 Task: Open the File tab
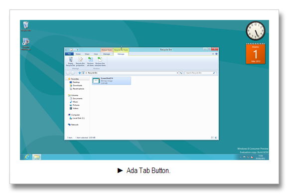[69, 54]
